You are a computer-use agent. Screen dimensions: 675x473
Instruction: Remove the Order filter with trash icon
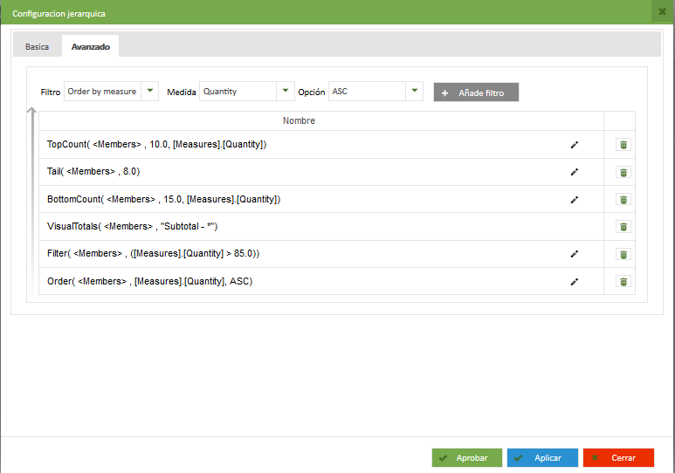(623, 282)
